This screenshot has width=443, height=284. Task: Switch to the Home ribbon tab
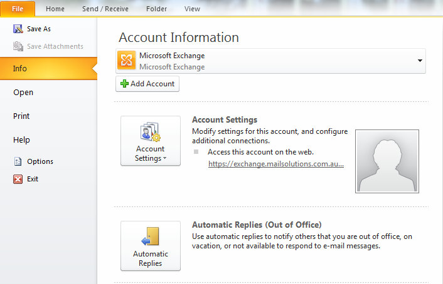point(55,9)
